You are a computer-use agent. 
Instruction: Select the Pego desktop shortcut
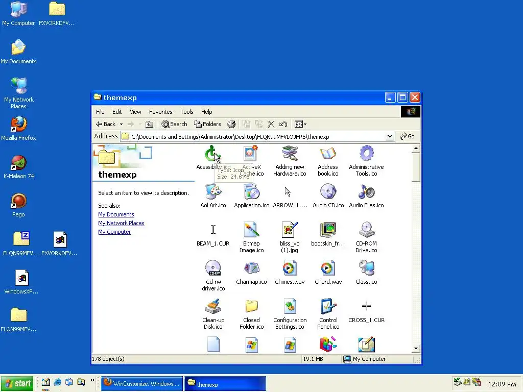coord(19,205)
